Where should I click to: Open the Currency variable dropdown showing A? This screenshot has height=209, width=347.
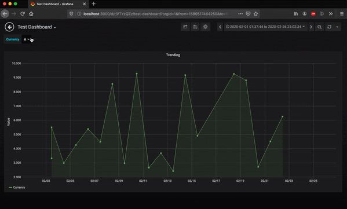(x=26, y=39)
